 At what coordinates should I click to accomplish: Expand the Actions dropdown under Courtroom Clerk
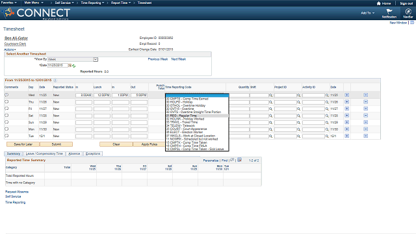10,49
